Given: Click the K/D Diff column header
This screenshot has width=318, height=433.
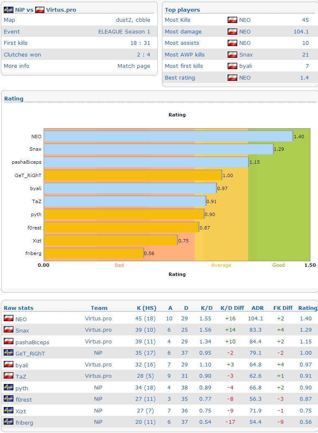Looking at the screenshot, I should coord(232,308).
